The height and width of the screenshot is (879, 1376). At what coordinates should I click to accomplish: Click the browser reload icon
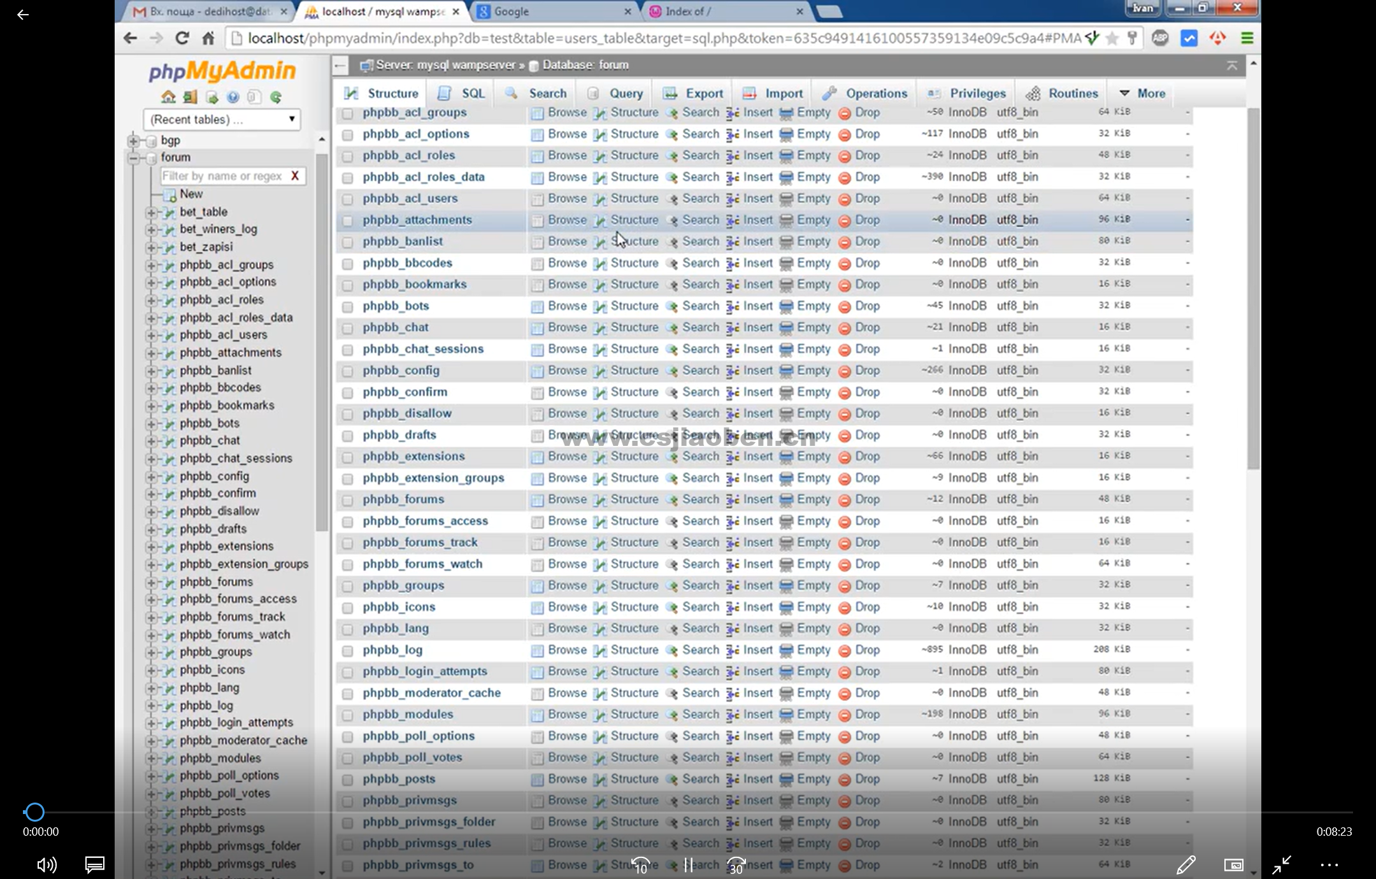[x=182, y=38]
